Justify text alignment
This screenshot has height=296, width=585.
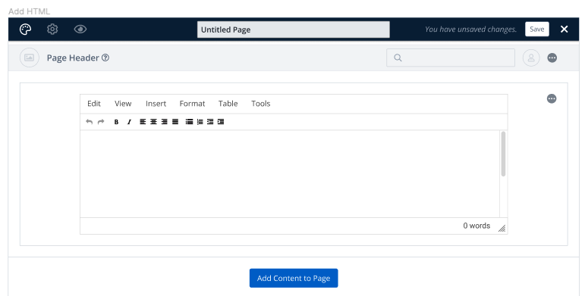(175, 122)
